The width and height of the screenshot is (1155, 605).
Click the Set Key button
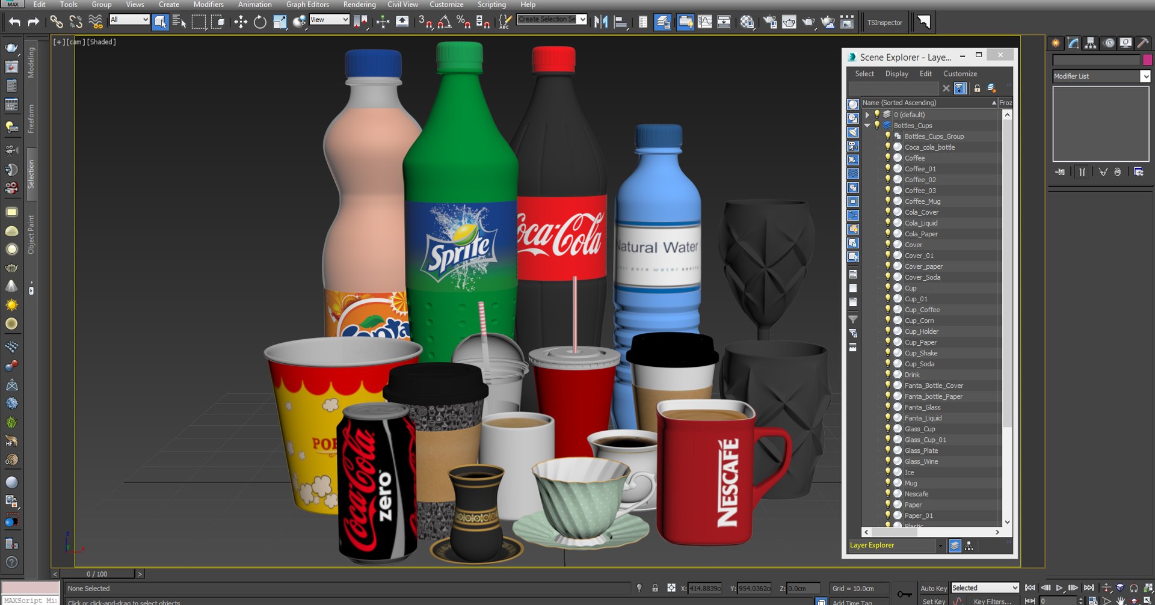[x=933, y=601]
